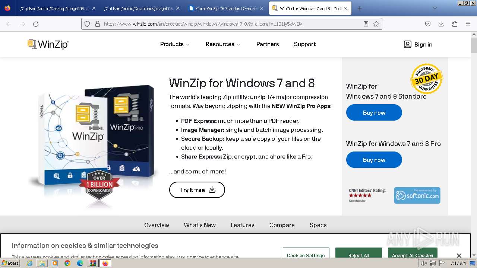
Task: Open Firefox downloads panel
Action: tap(441, 24)
